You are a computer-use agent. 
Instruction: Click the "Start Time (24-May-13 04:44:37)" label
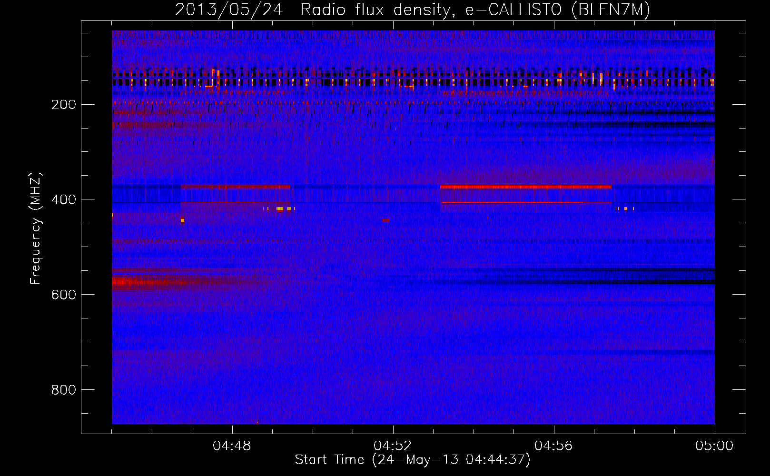tap(413, 459)
